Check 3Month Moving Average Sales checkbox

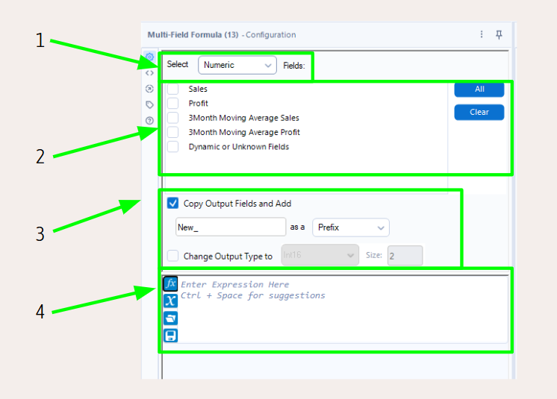173,118
